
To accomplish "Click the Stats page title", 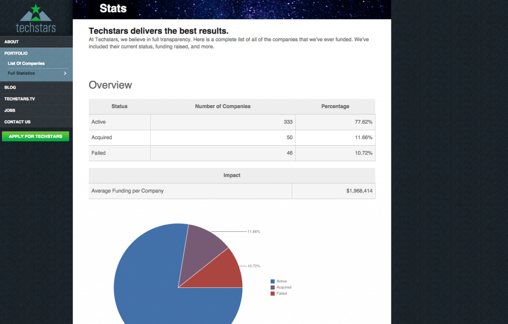I will [x=113, y=8].
